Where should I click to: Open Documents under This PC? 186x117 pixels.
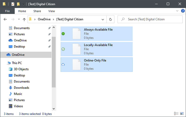(x=22, y=81)
